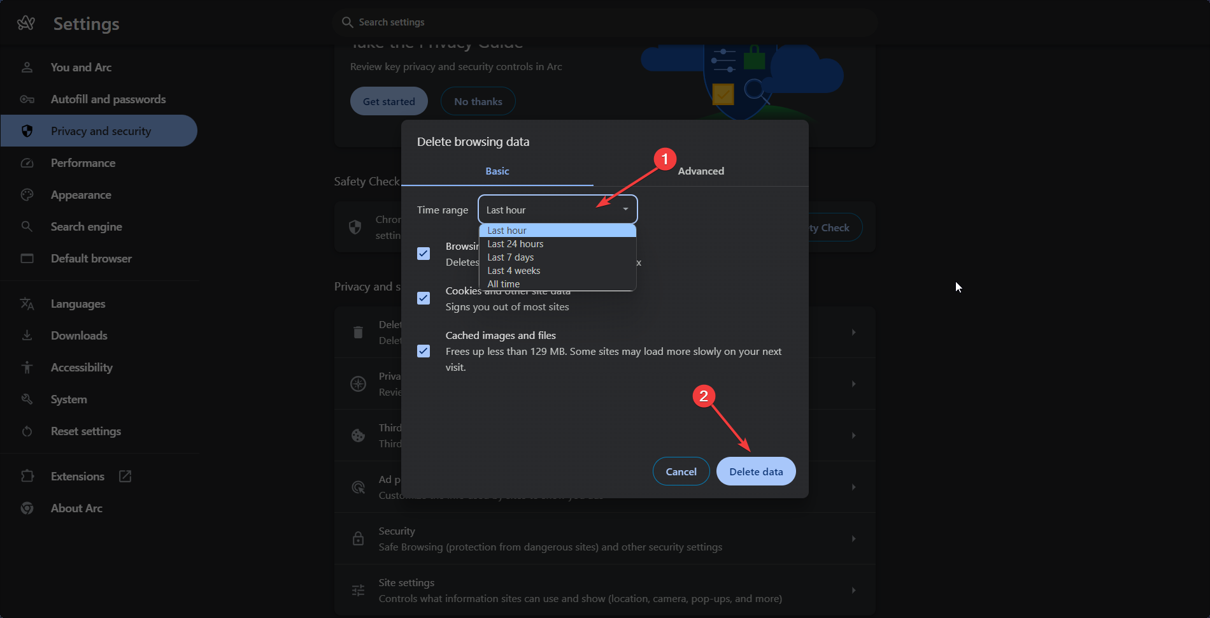Click the Accessibility figure icon
The image size is (1210, 618).
point(27,368)
